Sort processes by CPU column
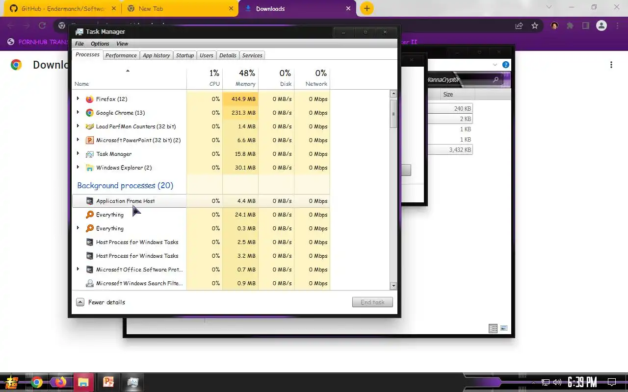The image size is (628, 392). tap(205, 78)
